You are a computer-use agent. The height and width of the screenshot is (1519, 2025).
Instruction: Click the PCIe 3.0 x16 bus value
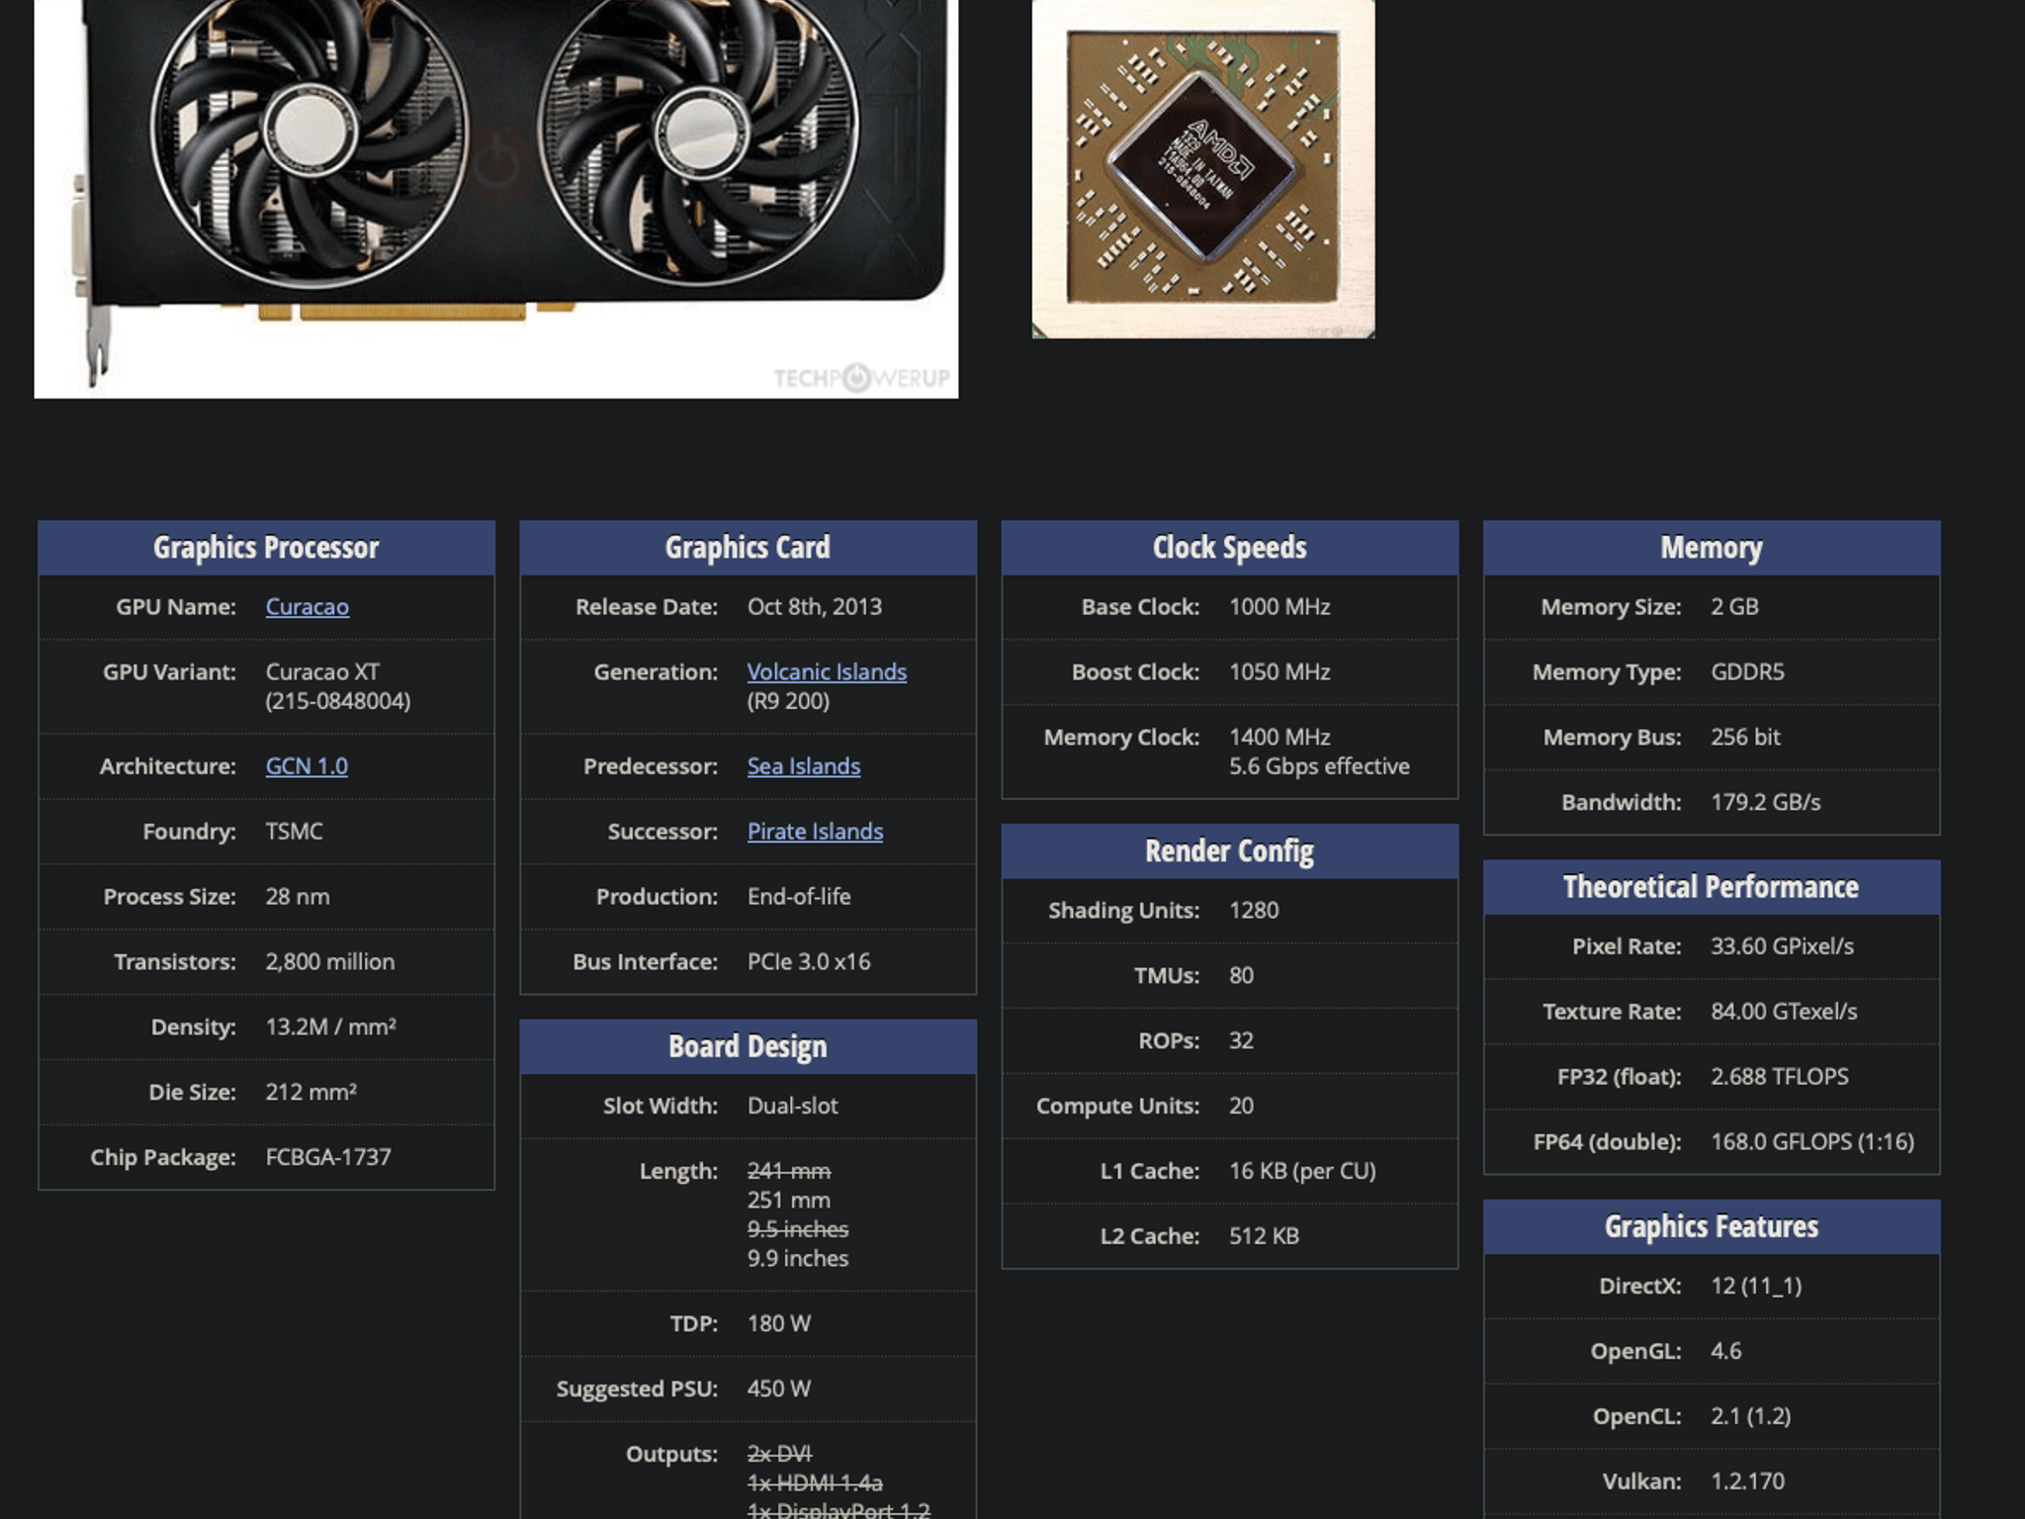coord(809,962)
